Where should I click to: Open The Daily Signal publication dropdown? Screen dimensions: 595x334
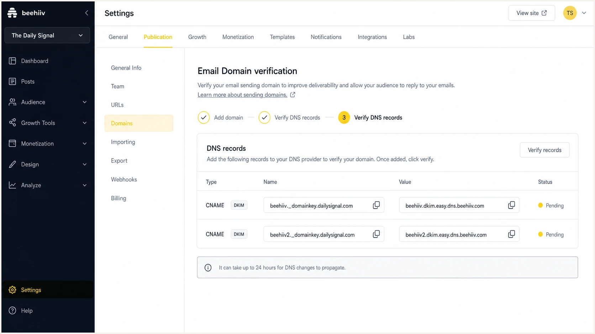[47, 35]
